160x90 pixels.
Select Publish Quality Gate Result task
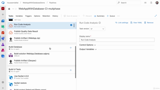click(x=42, y=32)
